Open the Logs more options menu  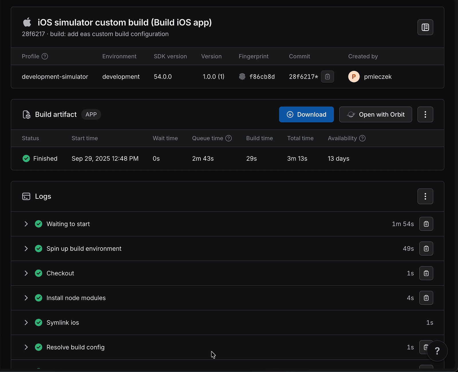click(425, 196)
